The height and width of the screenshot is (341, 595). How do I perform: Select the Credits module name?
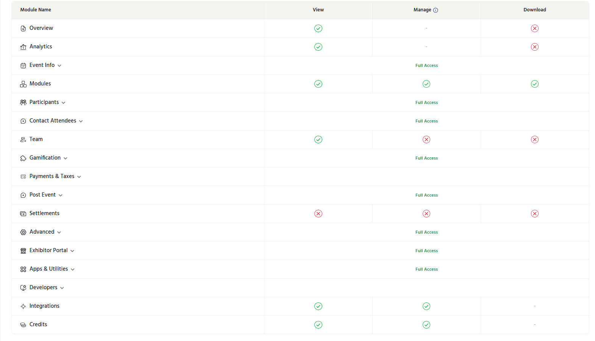[38, 324]
